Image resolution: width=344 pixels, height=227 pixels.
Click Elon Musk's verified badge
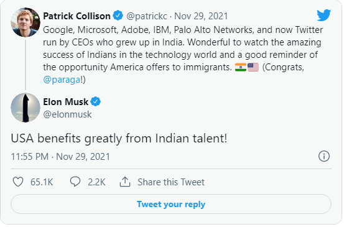[96, 102]
